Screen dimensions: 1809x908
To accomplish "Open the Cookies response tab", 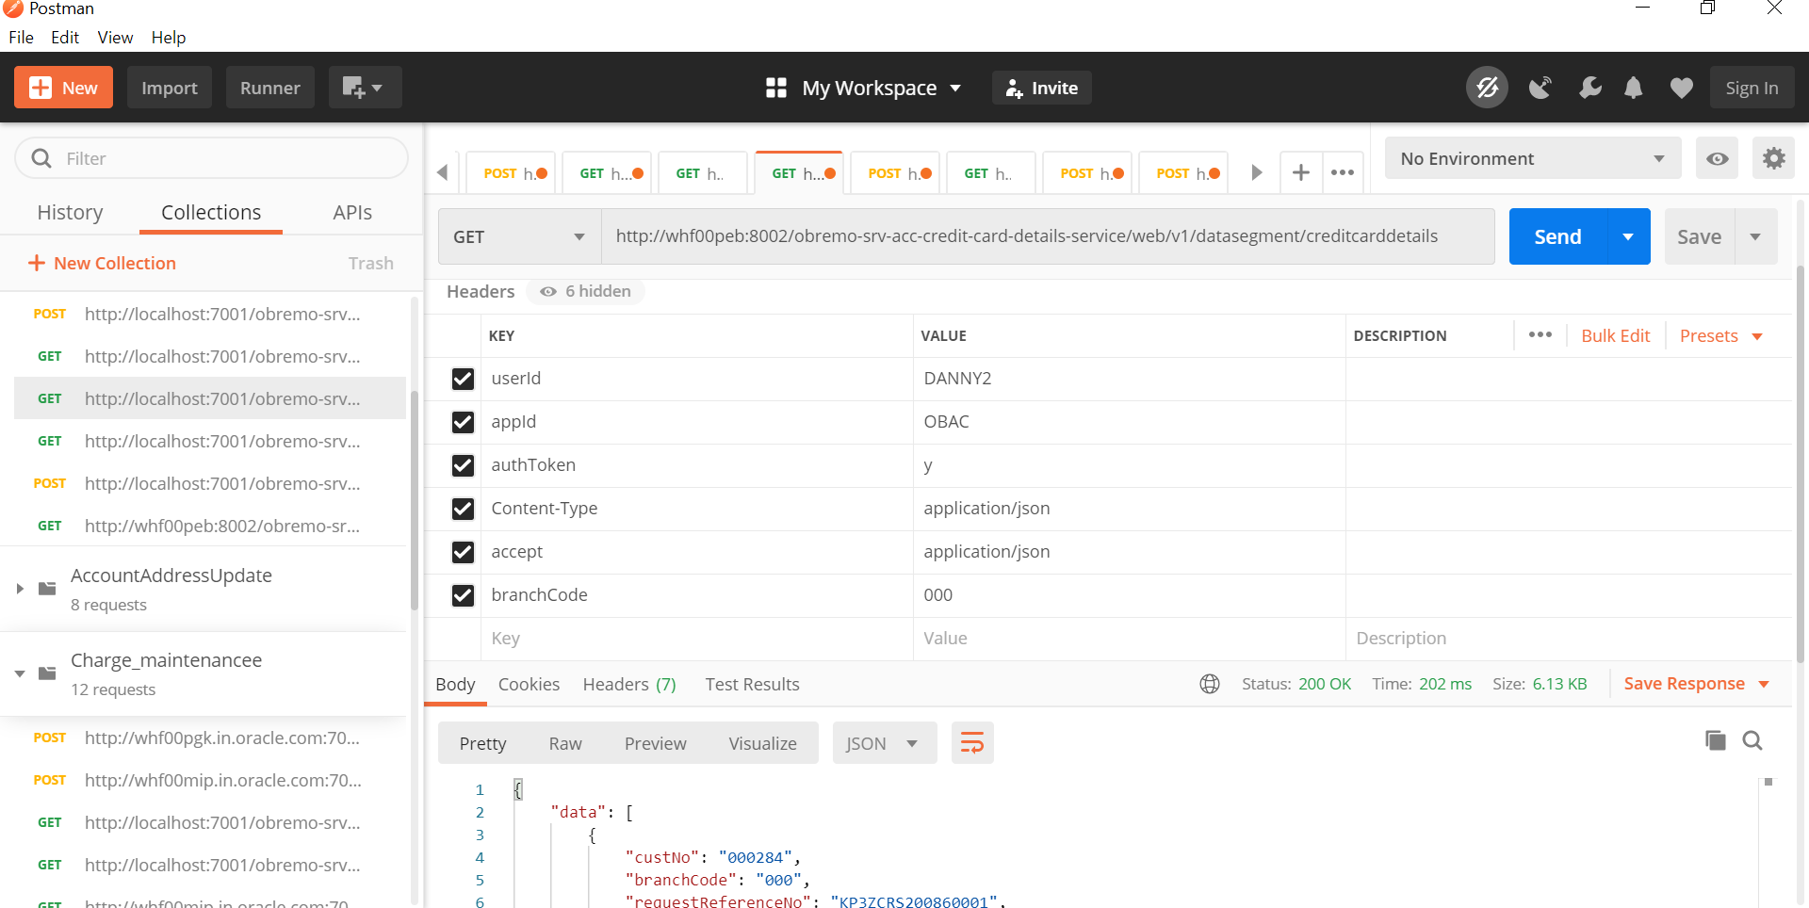I will (x=529, y=685).
